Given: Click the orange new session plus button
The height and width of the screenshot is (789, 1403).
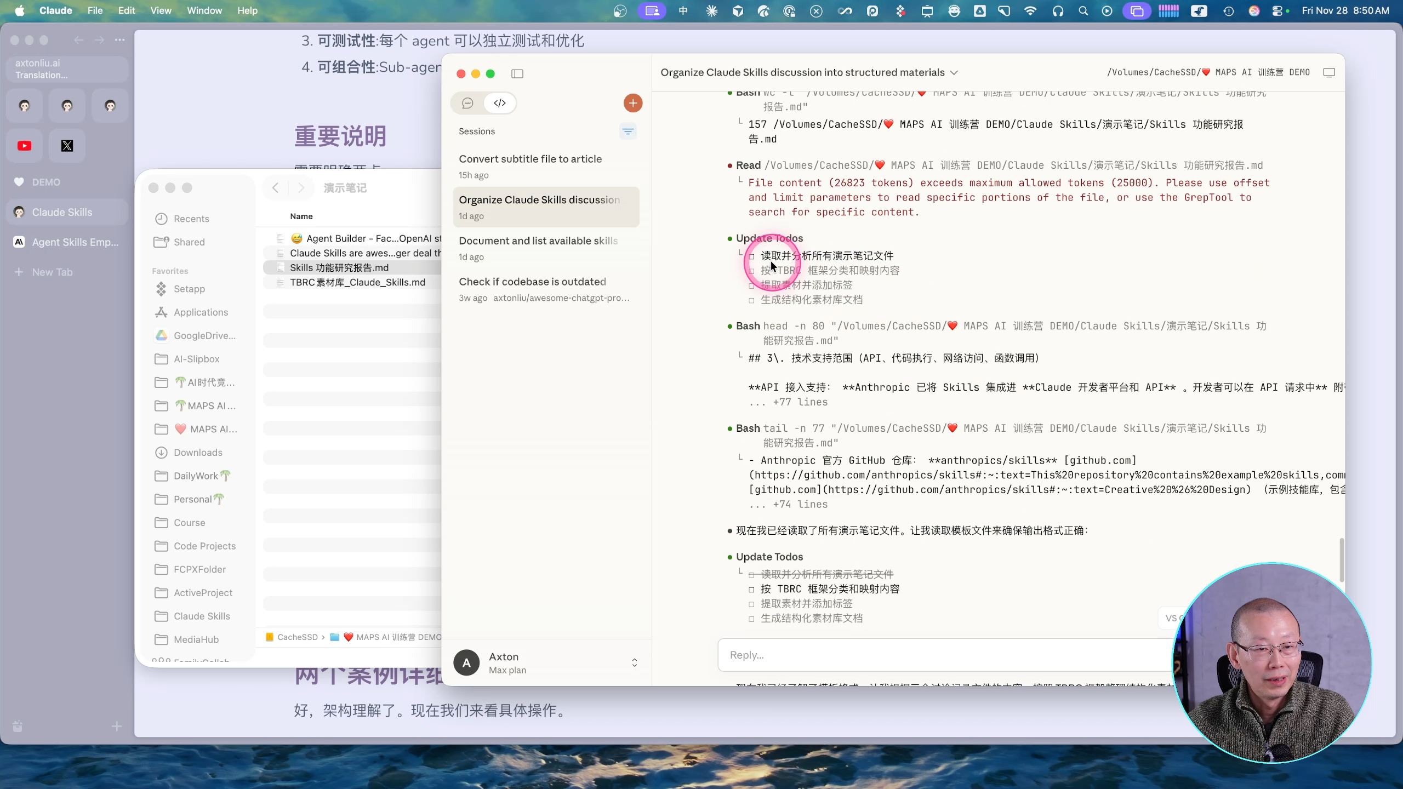Looking at the screenshot, I should 632,103.
